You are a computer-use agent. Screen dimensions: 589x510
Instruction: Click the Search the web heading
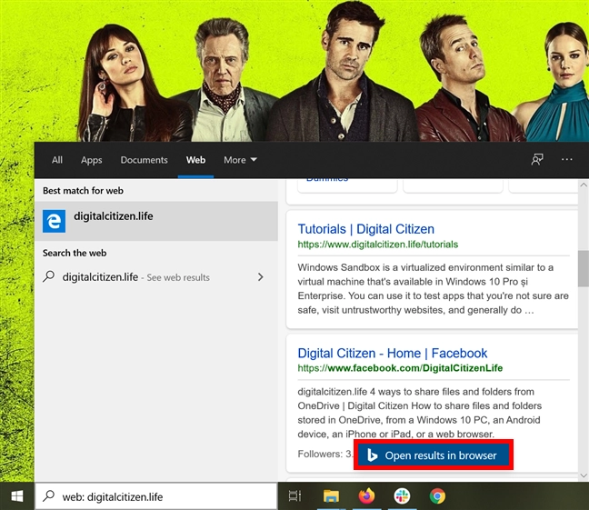[x=75, y=253]
